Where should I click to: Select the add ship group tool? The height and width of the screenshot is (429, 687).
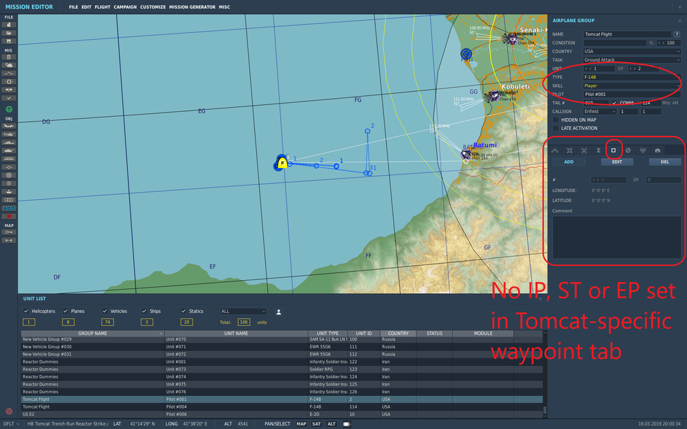[x=9, y=142]
